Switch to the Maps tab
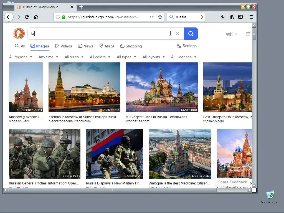Image resolution: width=284 pixels, height=213 pixels. tap(107, 46)
